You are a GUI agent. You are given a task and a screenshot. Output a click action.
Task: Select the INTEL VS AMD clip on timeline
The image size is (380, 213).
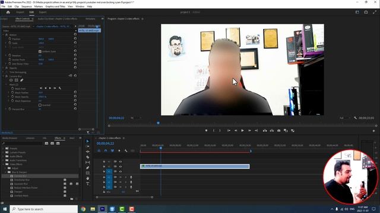[195, 166]
